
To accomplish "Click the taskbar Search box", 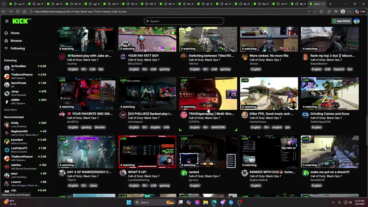I will [155, 202].
